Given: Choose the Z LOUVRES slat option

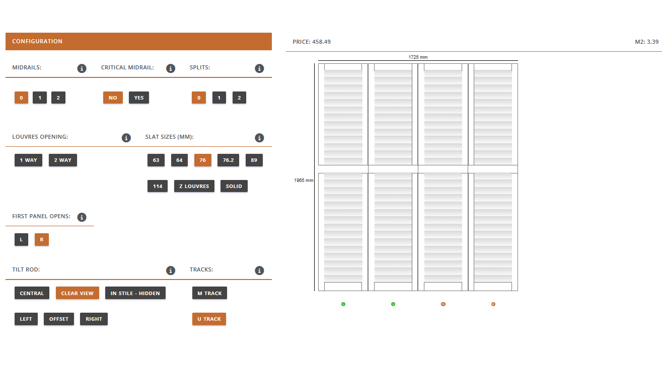Looking at the screenshot, I should point(194,186).
